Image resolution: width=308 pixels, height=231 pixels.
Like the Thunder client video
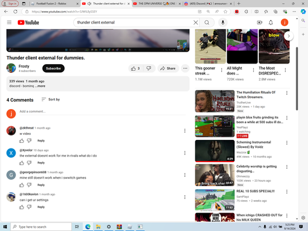[x=136, y=68]
